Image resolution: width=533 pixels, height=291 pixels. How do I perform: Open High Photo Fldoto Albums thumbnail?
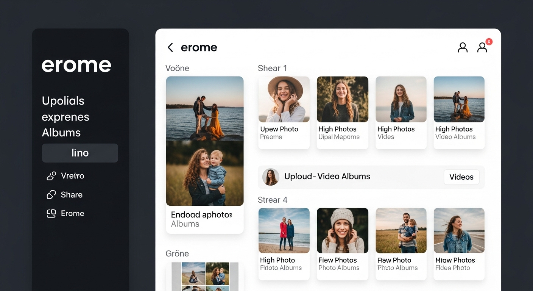click(x=284, y=230)
